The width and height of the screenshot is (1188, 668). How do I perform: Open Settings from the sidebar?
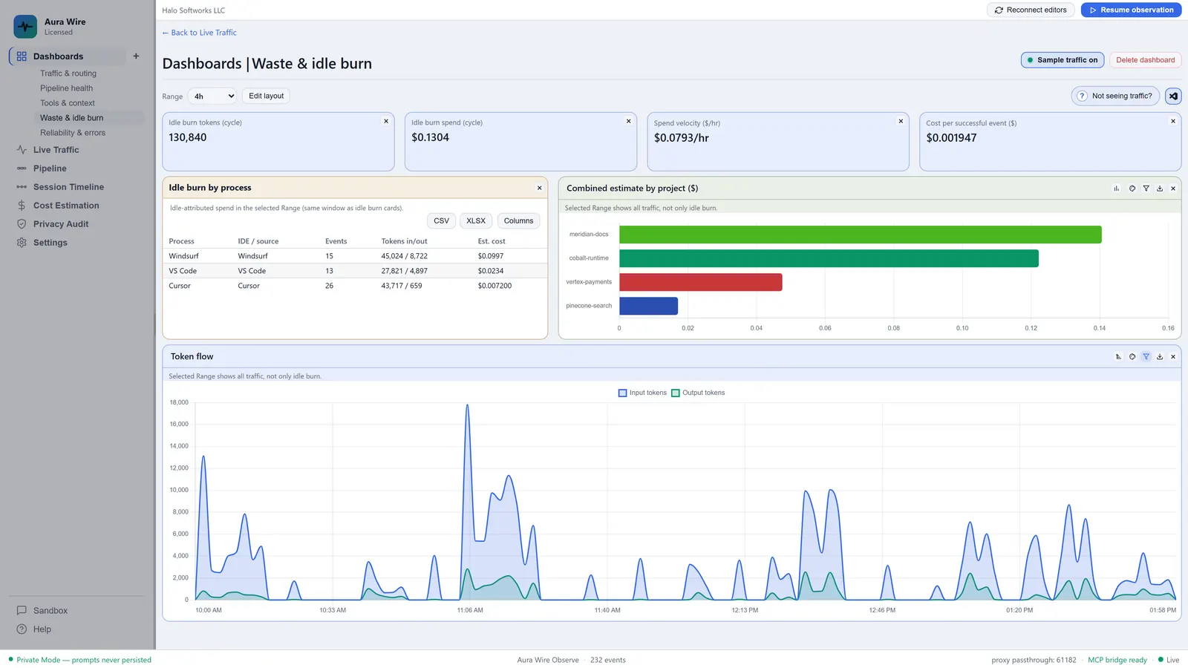pos(50,243)
